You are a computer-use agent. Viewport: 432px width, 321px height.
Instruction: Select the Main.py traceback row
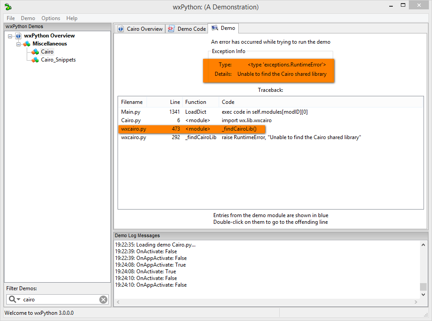(270, 112)
